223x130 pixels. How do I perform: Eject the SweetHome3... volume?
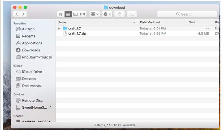click(x=51, y=107)
